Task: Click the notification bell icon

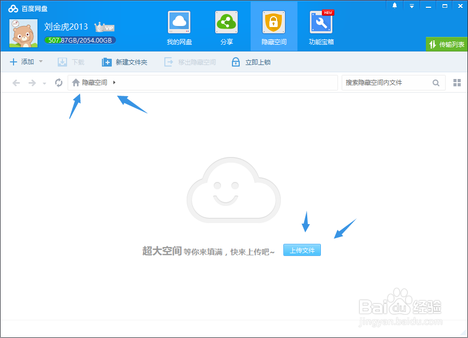Action: pyautogui.click(x=395, y=6)
